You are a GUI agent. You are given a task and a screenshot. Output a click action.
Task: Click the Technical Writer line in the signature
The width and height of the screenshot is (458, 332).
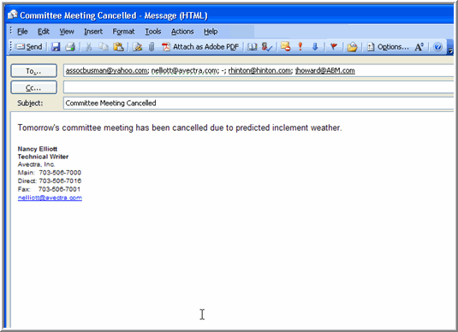coord(43,157)
